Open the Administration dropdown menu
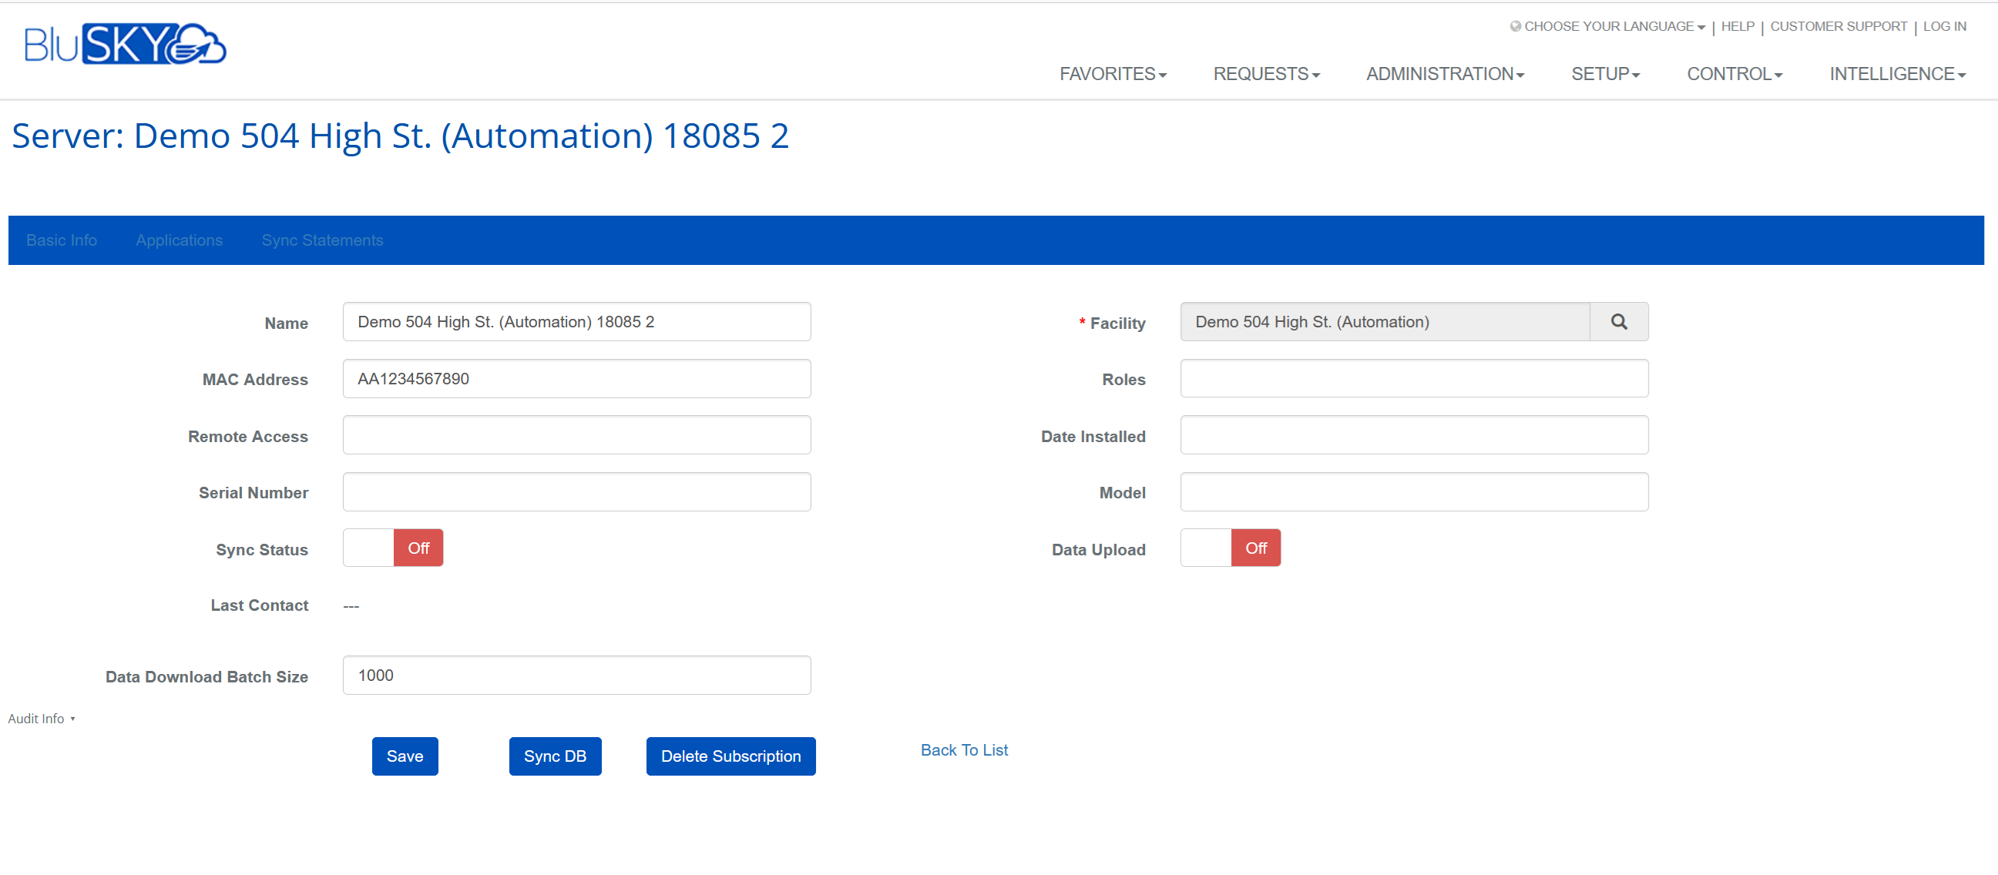The image size is (1998, 875). coord(1444,74)
